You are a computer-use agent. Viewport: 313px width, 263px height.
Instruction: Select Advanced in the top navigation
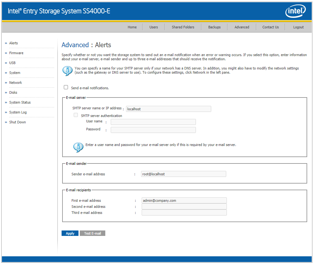(242, 27)
